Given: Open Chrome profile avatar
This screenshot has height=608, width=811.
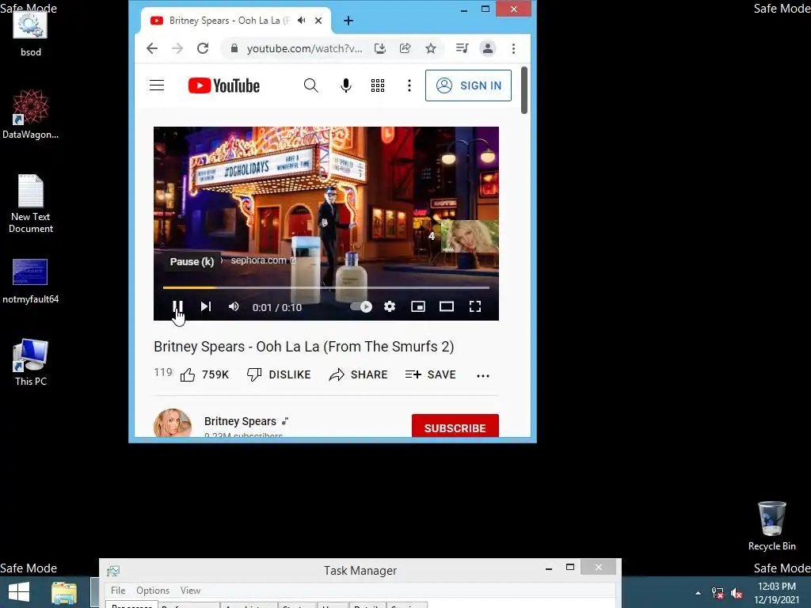Looking at the screenshot, I should point(488,48).
